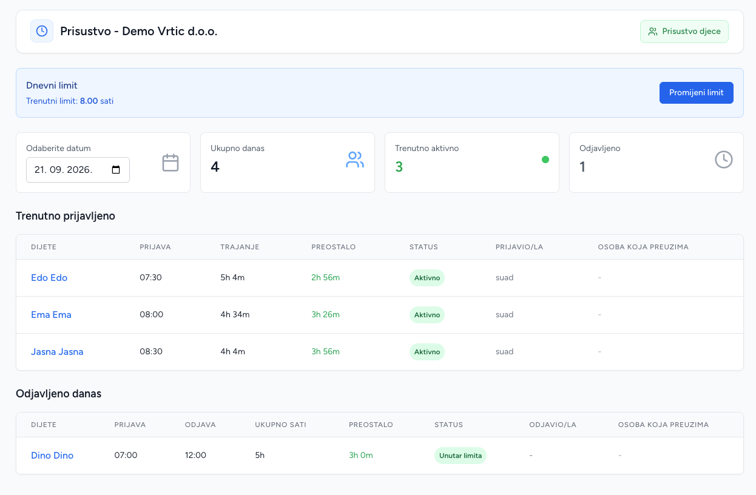Open Dino Dino child profile link

(52, 456)
